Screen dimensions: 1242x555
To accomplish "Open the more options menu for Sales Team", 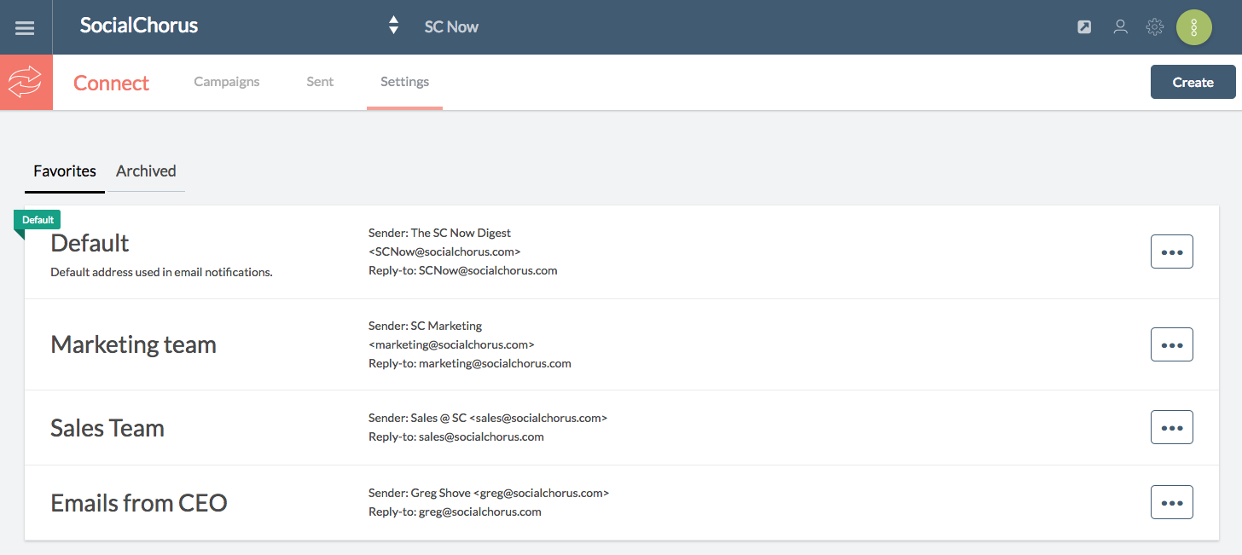I will click(1171, 427).
